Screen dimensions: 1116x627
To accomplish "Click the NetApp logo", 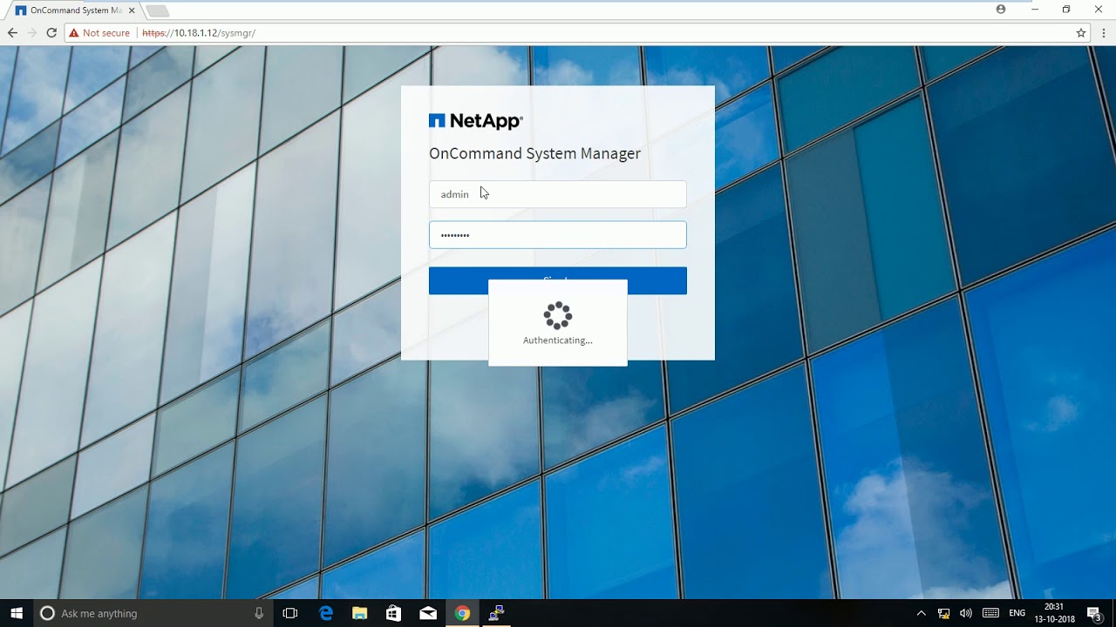I will coord(476,121).
